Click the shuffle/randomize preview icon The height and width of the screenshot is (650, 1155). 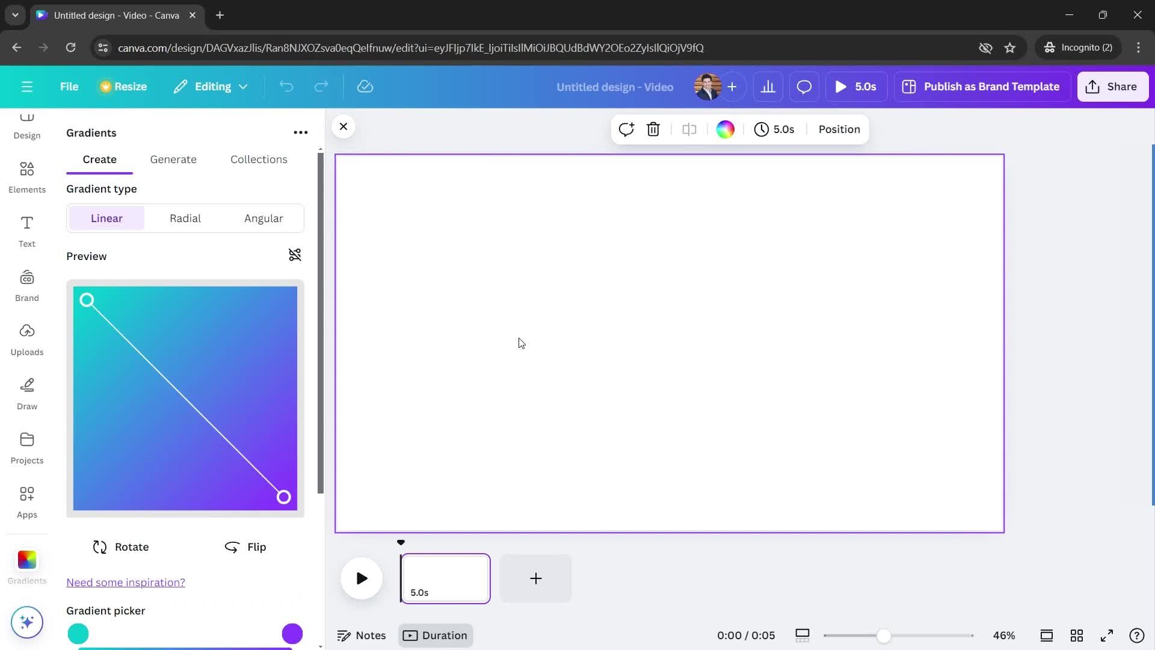pos(294,255)
